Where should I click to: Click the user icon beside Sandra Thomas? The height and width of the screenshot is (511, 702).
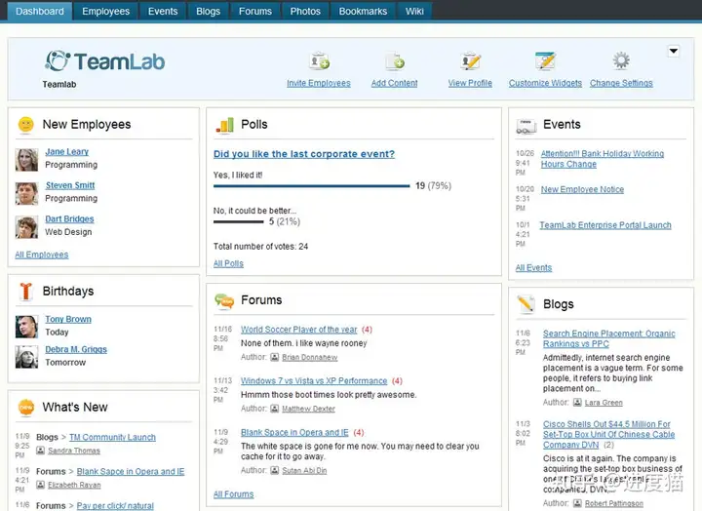pyautogui.click(x=40, y=451)
